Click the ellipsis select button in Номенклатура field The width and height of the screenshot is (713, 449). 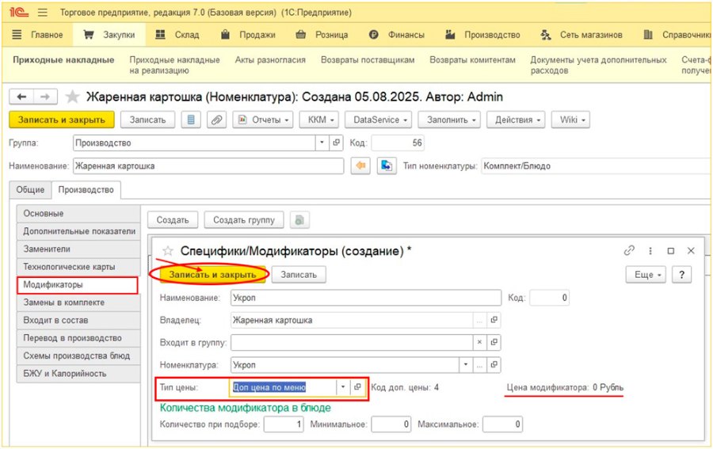point(479,364)
